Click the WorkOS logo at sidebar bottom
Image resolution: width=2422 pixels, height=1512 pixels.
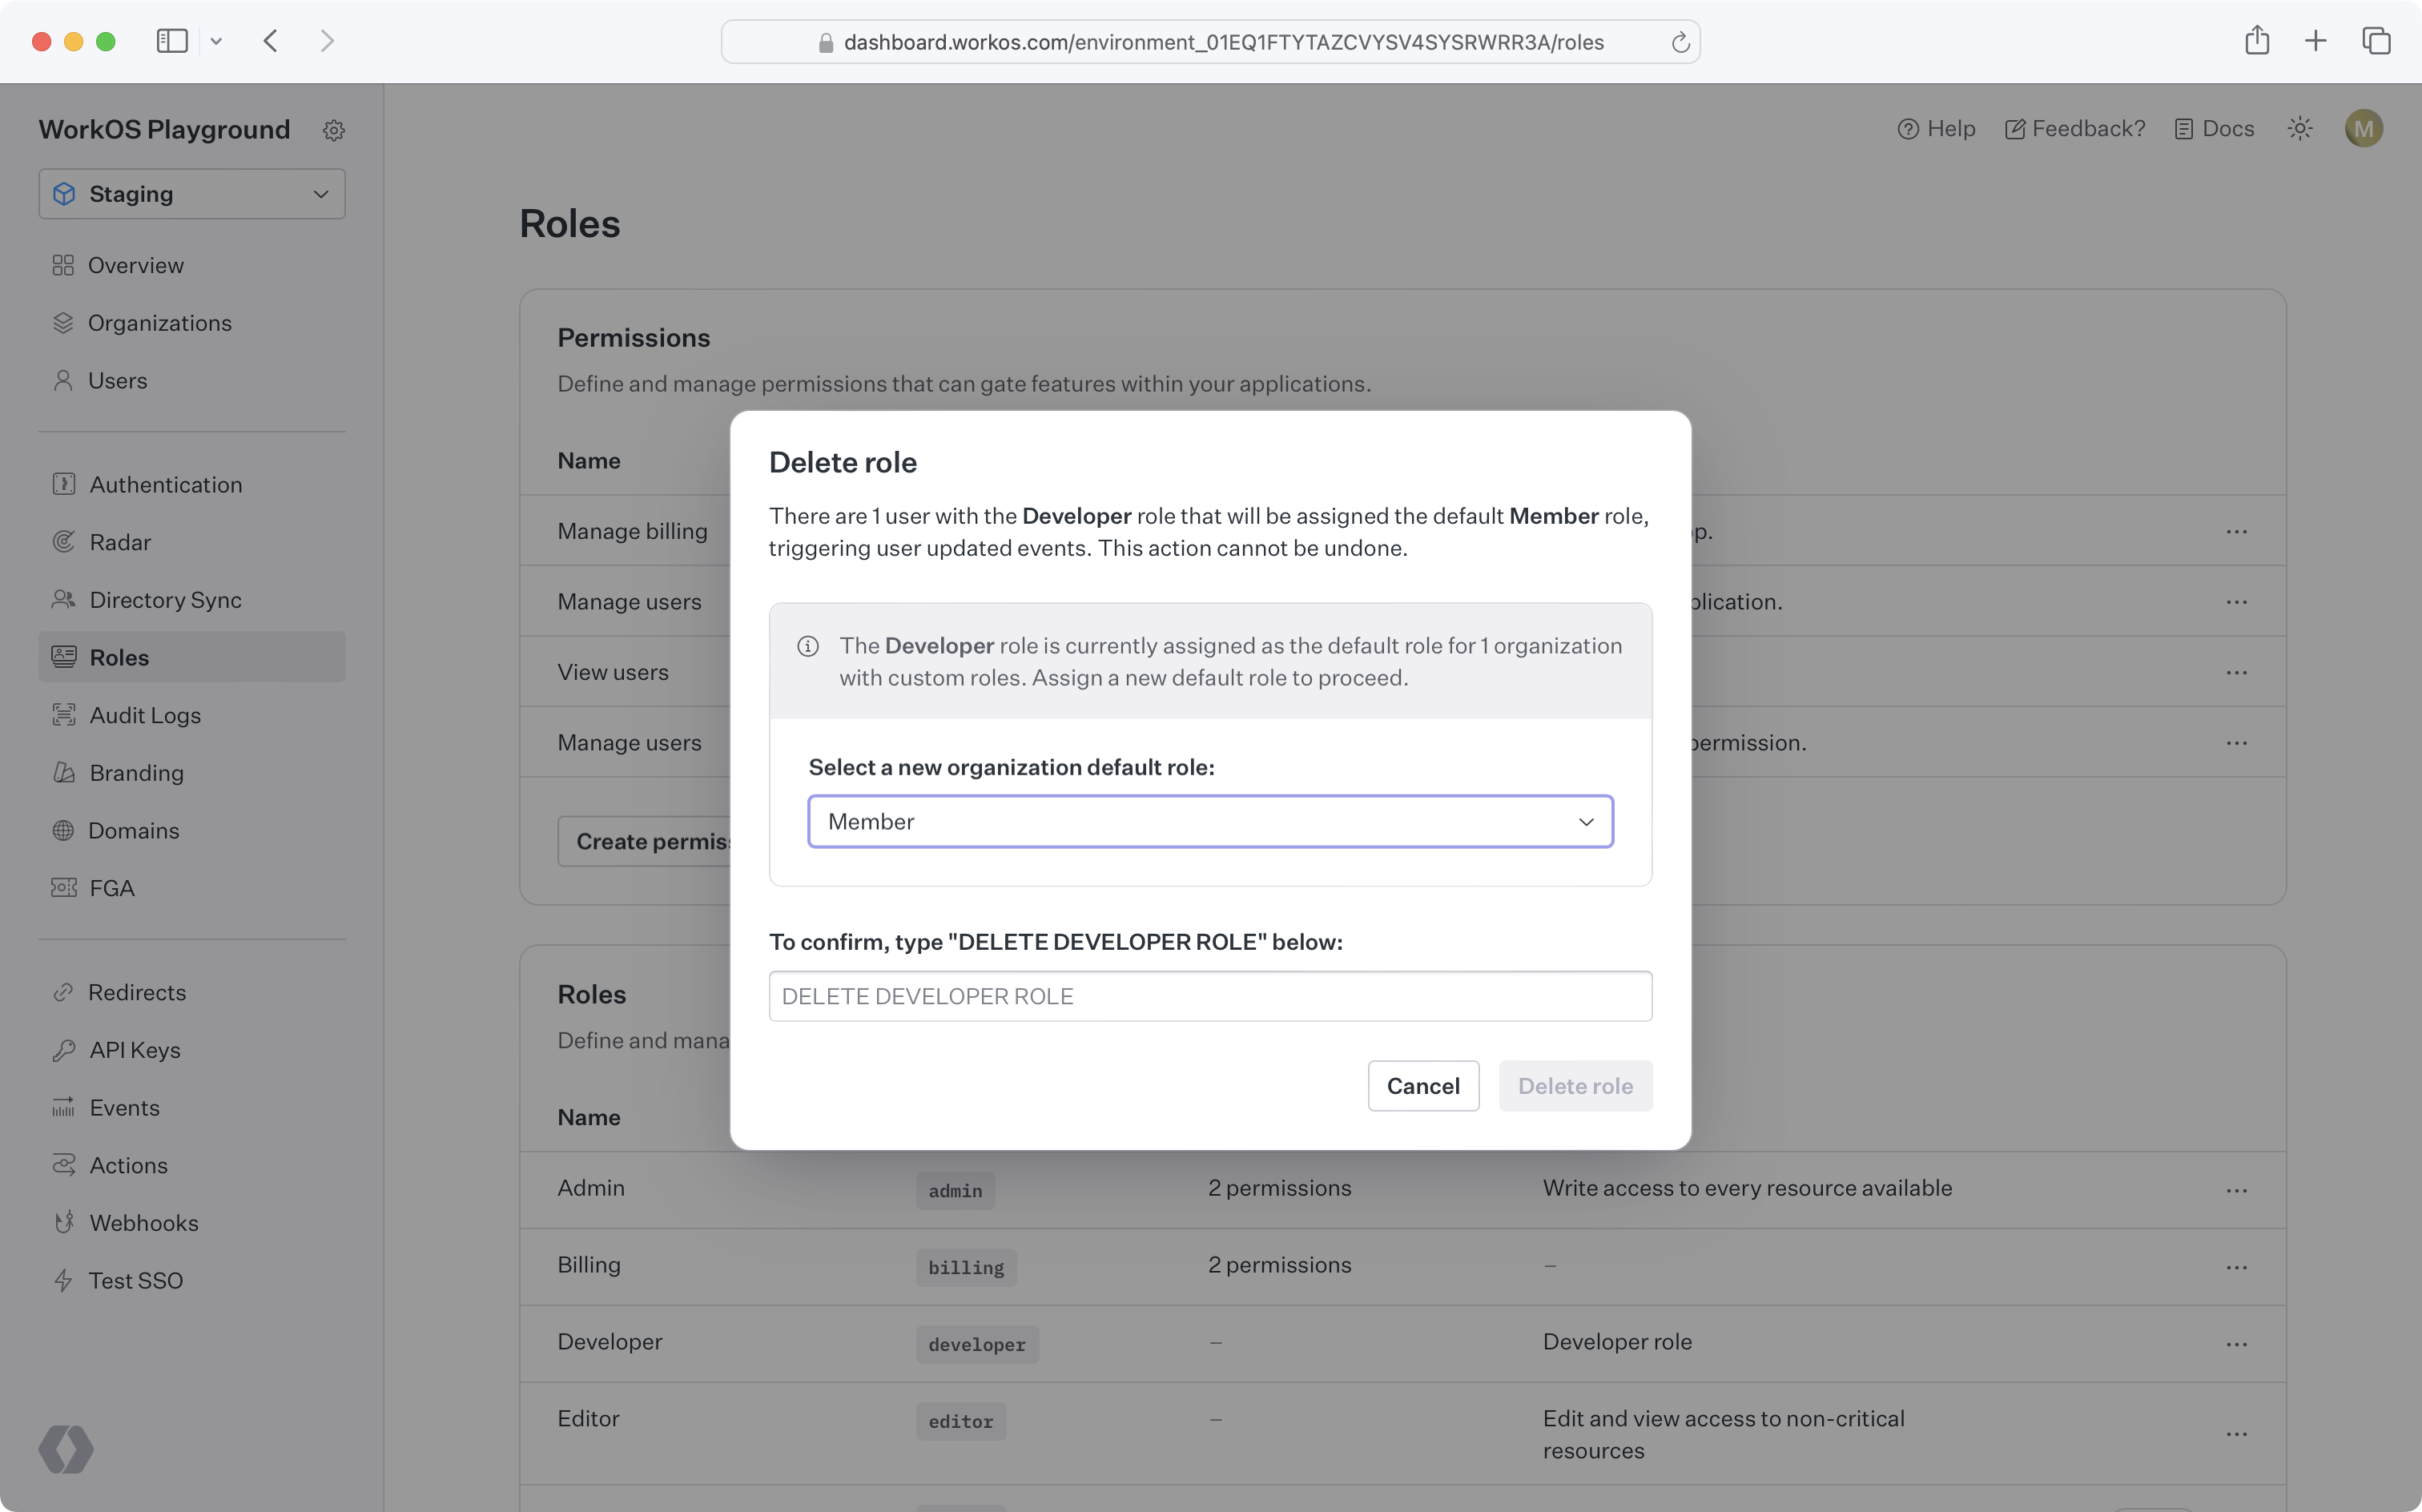point(66,1450)
